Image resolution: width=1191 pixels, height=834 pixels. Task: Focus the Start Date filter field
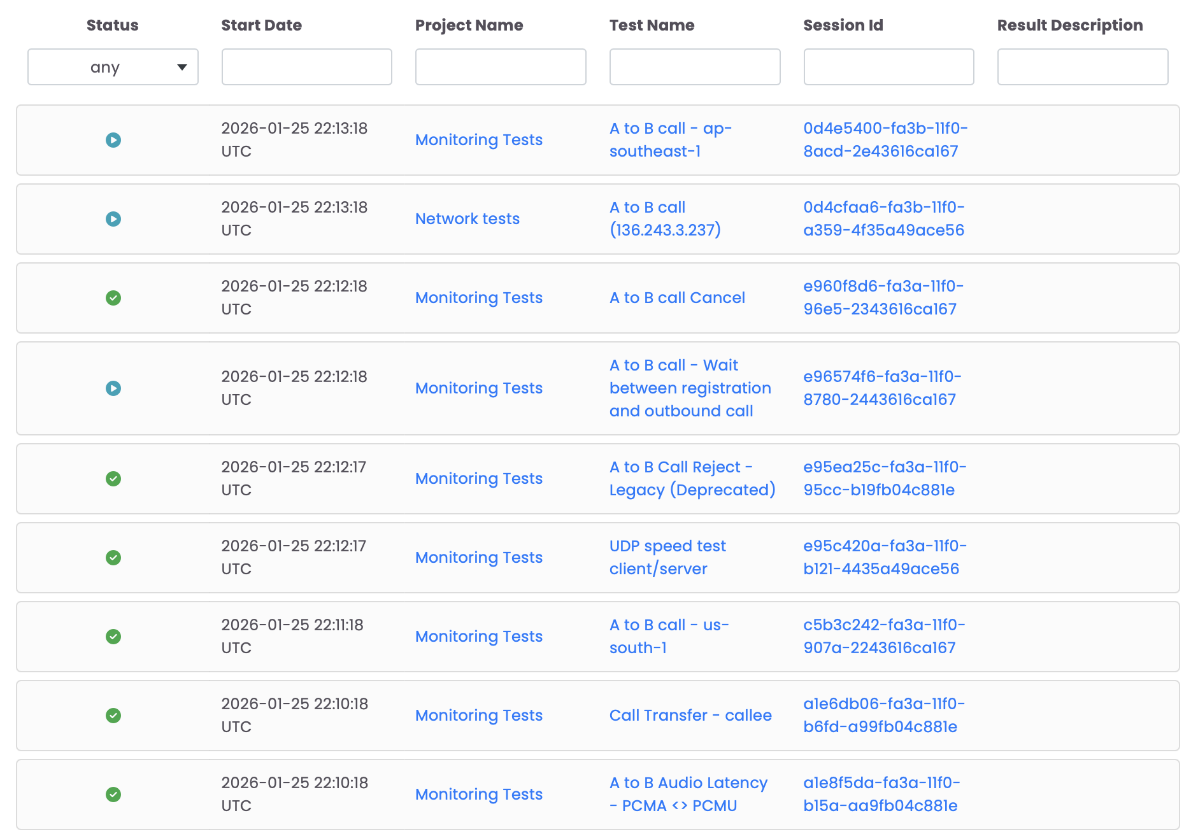pyautogui.click(x=306, y=67)
